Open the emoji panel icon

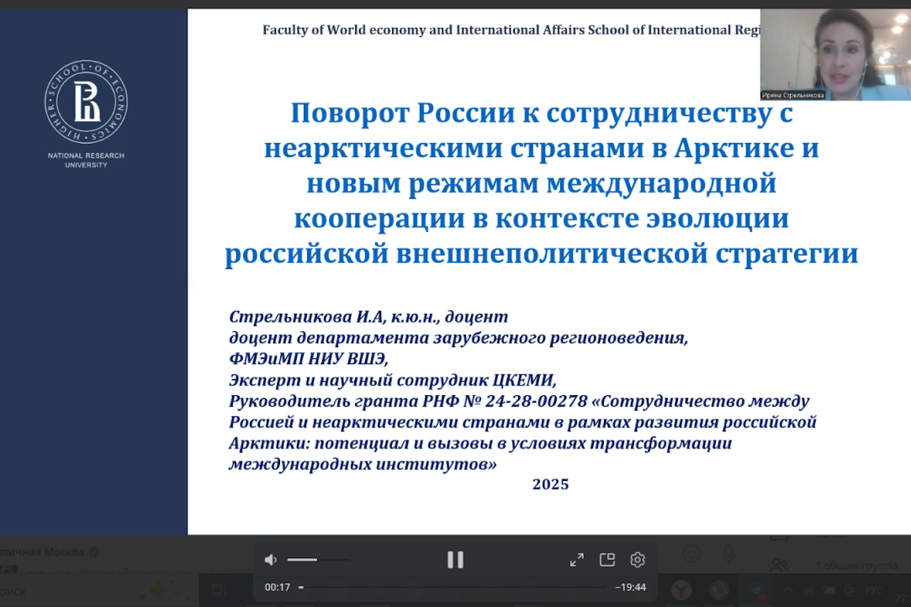tap(691, 553)
